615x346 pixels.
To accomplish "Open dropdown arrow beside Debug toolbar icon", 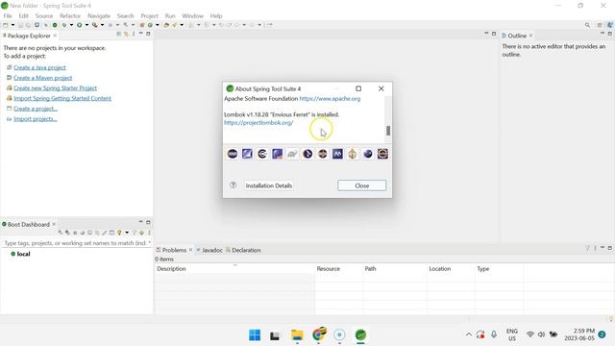I will (x=71, y=25).
